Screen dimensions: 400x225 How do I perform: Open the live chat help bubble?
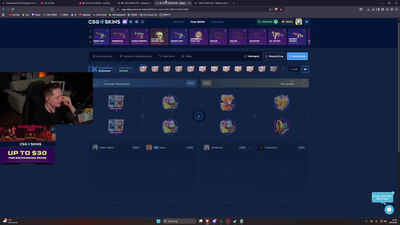(389, 210)
